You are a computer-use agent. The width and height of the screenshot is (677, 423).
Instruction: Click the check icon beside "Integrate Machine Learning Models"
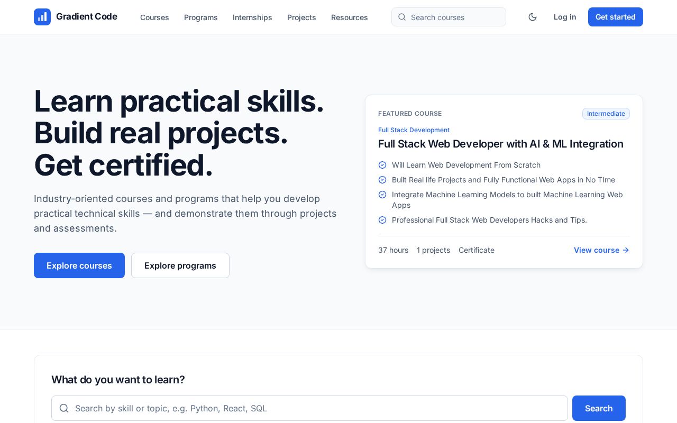(382, 195)
